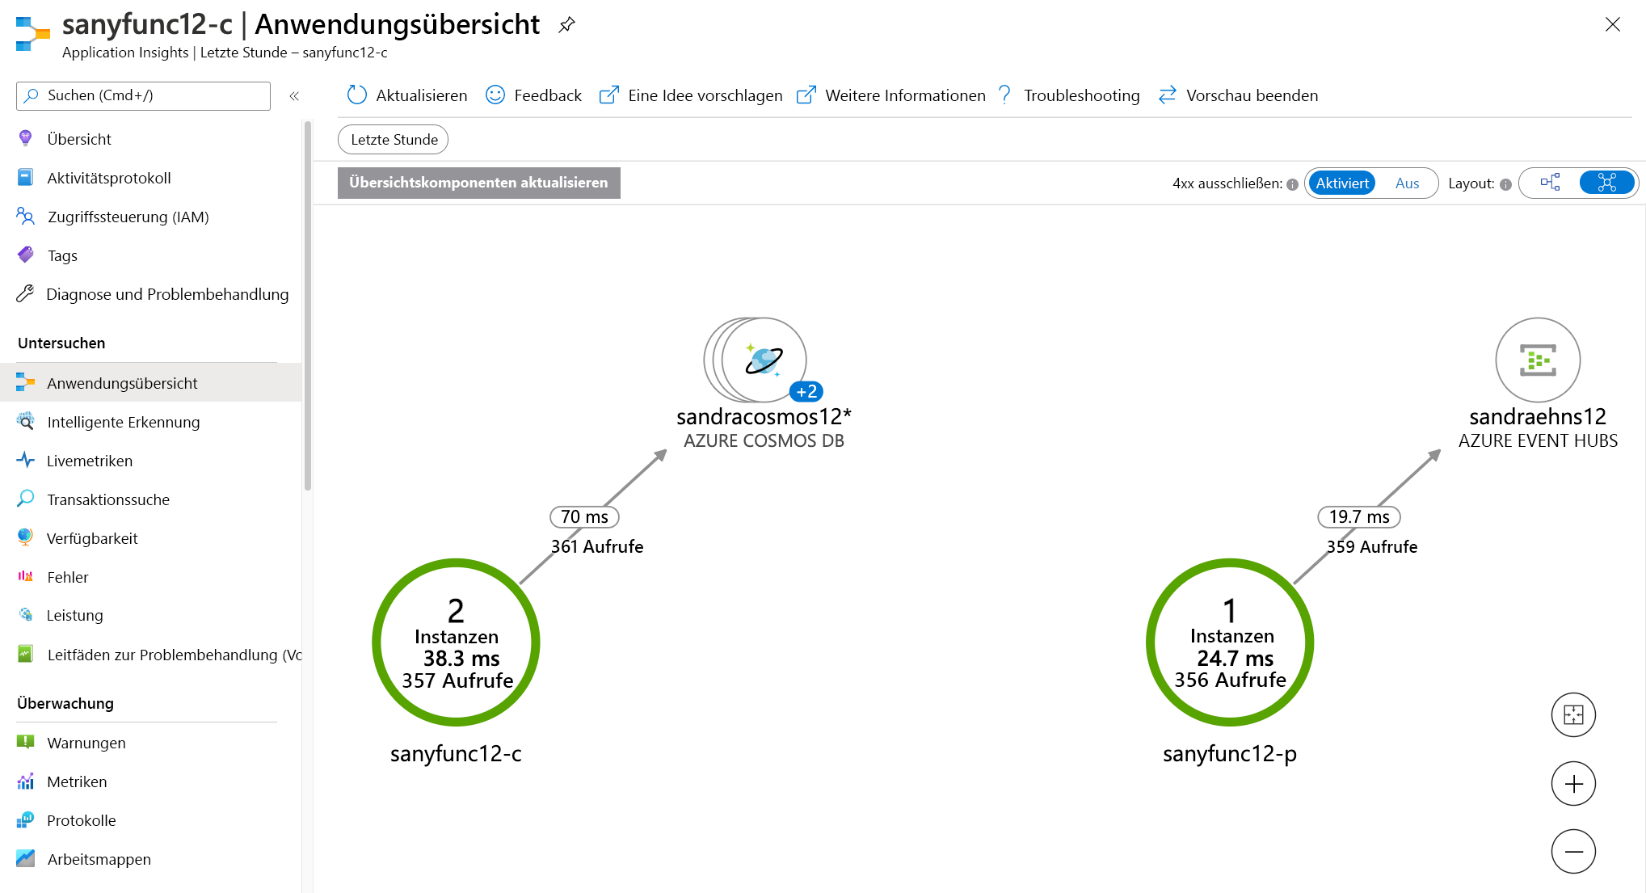Click Übersichtskomponenten aktualisieren button
The width and height of the screenshot is (1646, 893).
(x=478, y=183)
